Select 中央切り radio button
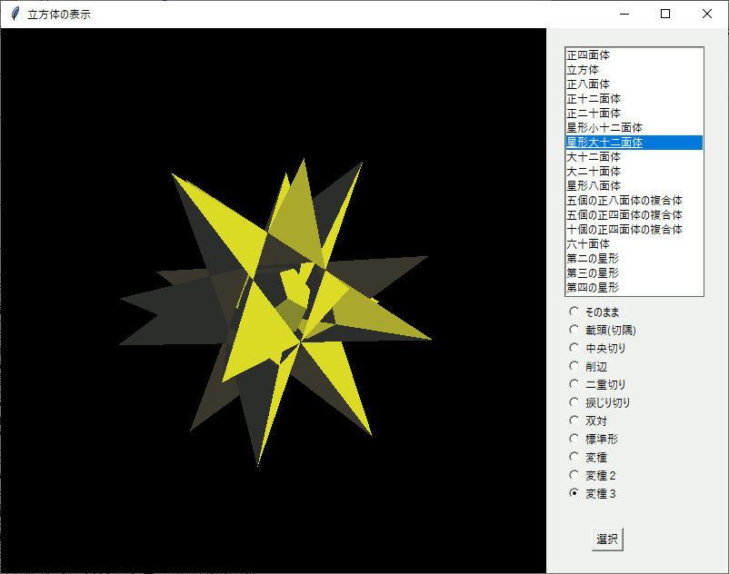Viewport: 729px width, 574px height. 574,348
